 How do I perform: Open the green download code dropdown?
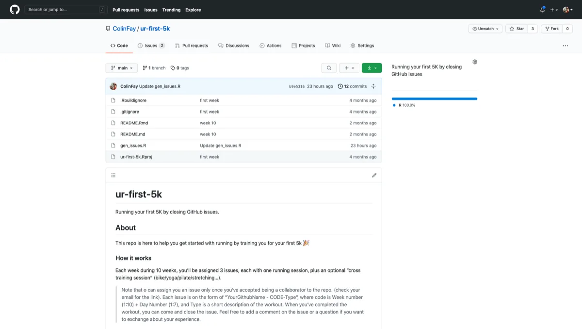click(372, 68)
